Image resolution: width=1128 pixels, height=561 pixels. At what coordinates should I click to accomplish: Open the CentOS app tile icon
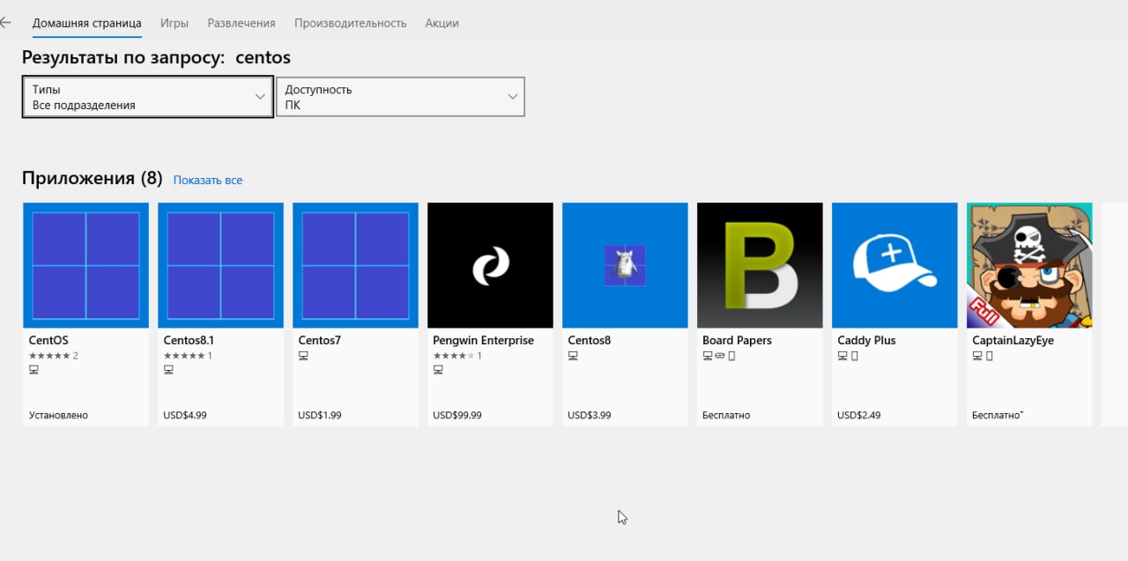[85, 265]
